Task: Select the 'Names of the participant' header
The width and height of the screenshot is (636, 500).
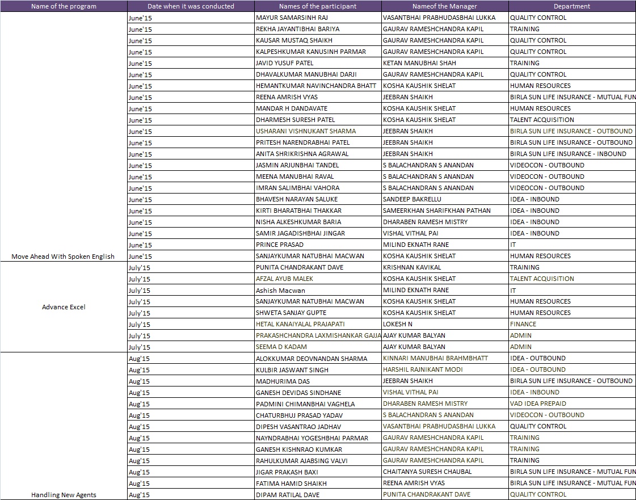Action: click(x=318, y=6)
